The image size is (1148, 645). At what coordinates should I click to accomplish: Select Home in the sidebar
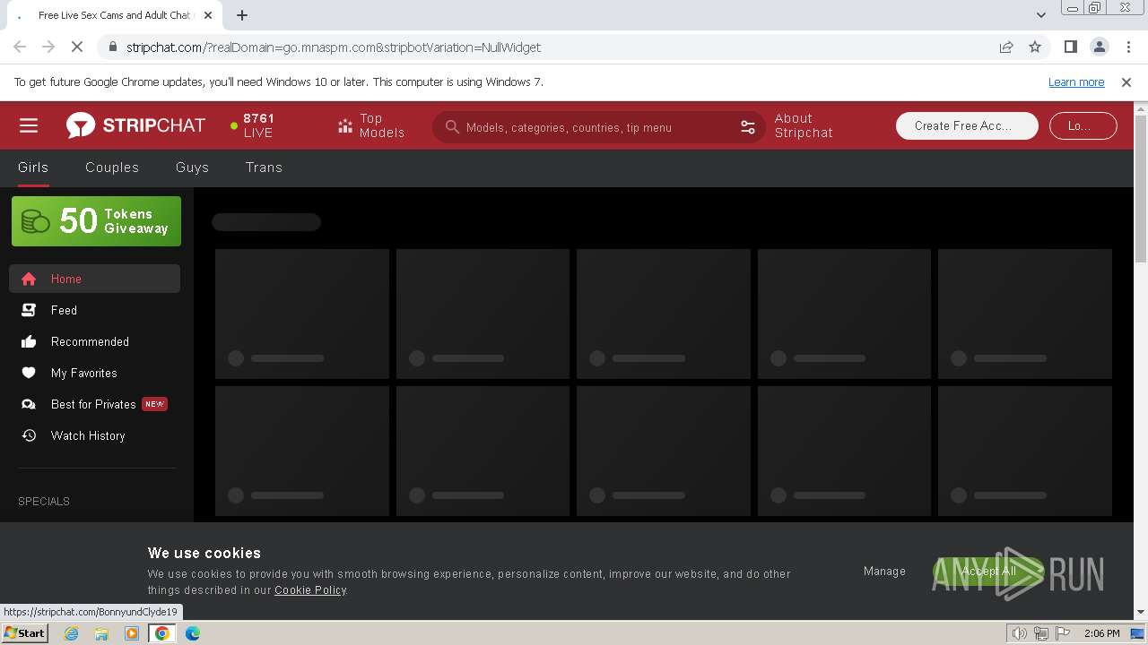tap(94, 279)
